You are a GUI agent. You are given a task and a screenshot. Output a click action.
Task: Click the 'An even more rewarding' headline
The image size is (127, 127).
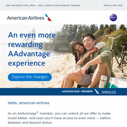[x=32, y=40]
